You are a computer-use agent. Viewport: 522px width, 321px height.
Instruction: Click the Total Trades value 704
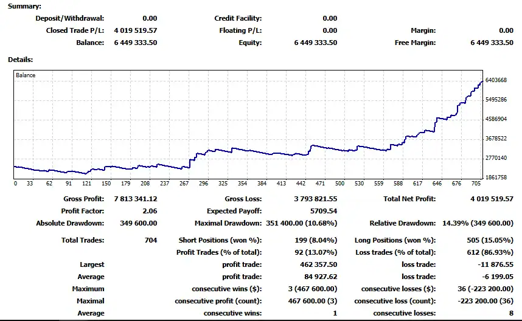click(x=151, y=240)
